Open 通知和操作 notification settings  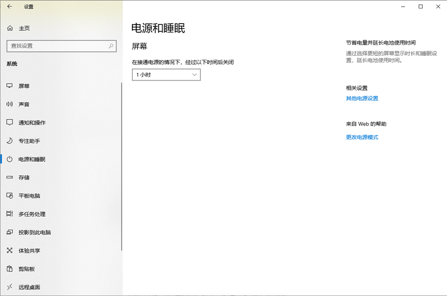(31, 123)
